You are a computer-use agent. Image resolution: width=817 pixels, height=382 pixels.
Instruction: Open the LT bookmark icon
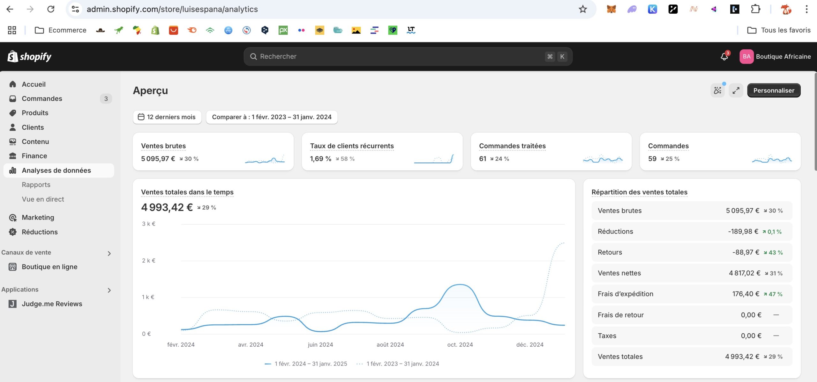(x=411, y=30)
